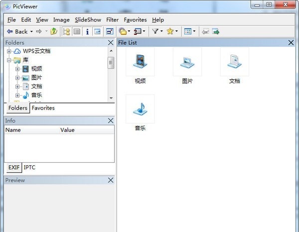The width and height of the screenshot is (299, 232).
Task: Open the Image menu
Action: click(x=61, y=20)
